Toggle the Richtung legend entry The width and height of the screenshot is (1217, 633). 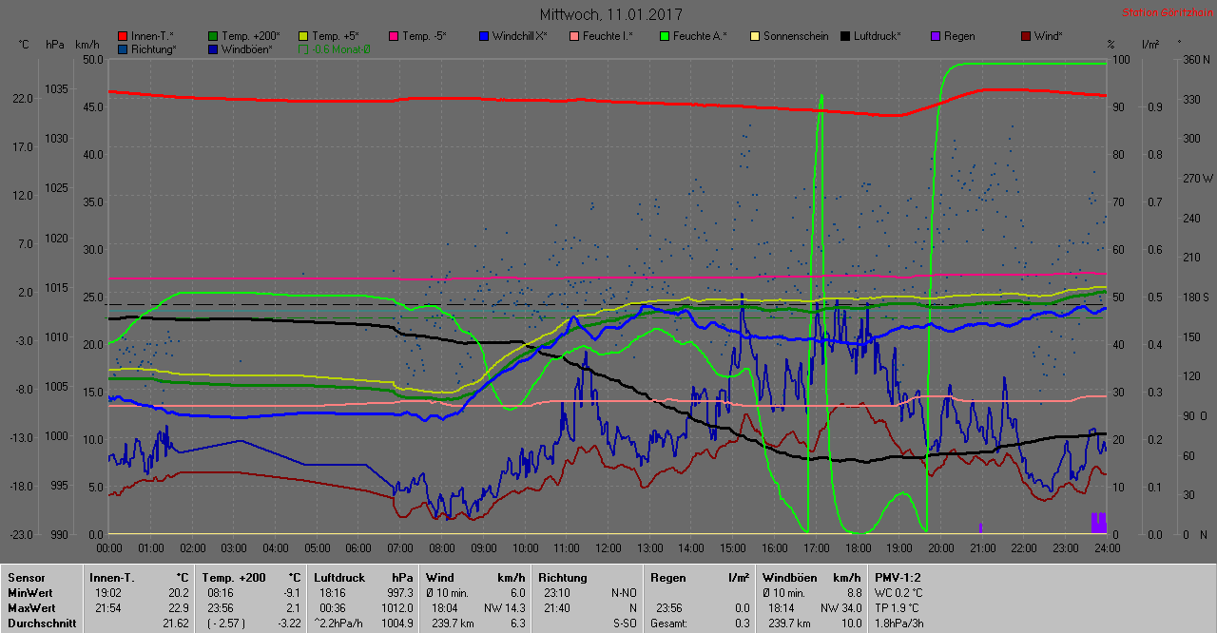coord(123,49)
